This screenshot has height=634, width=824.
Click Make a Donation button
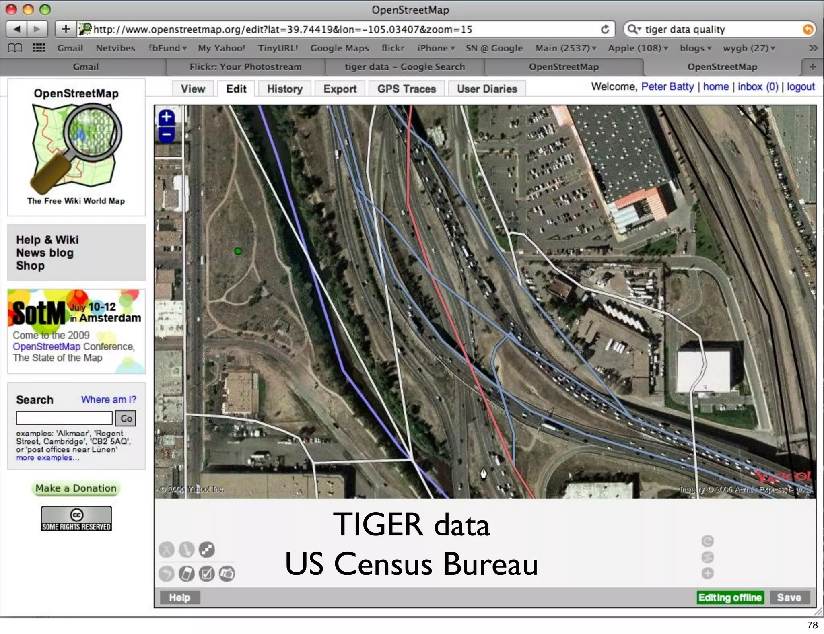pos(76,488)
